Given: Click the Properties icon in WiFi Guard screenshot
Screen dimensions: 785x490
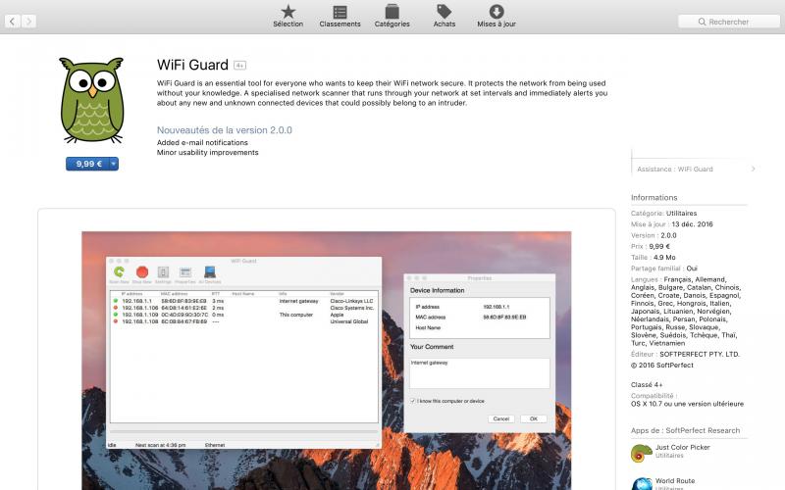Looking at the screenshot, I should pyautogui.click(x=185, y=274).
